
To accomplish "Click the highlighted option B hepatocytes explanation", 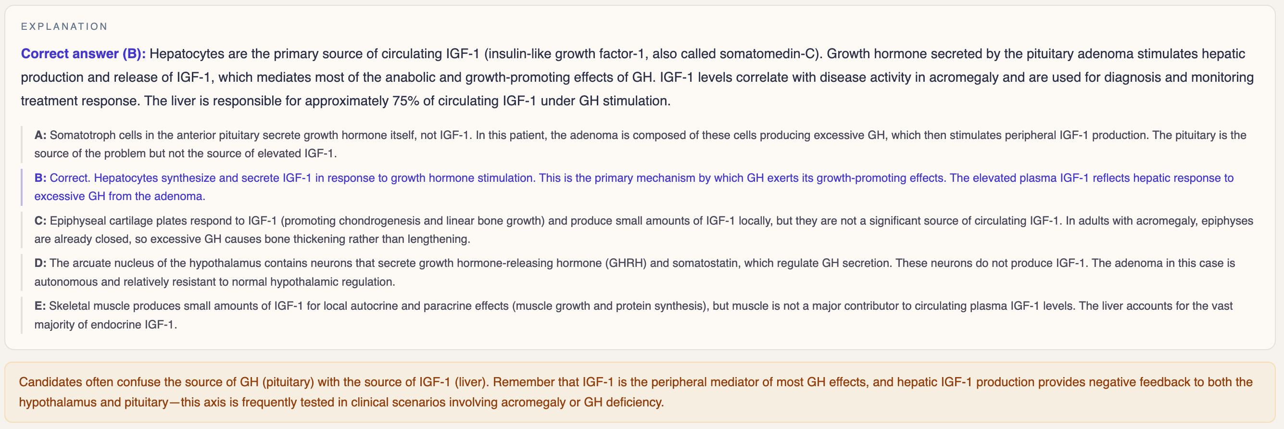I will [x=633, y=187].
